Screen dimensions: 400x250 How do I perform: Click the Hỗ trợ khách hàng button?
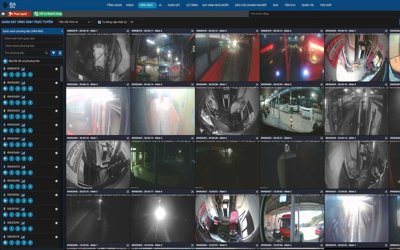[x=47, y=14]
